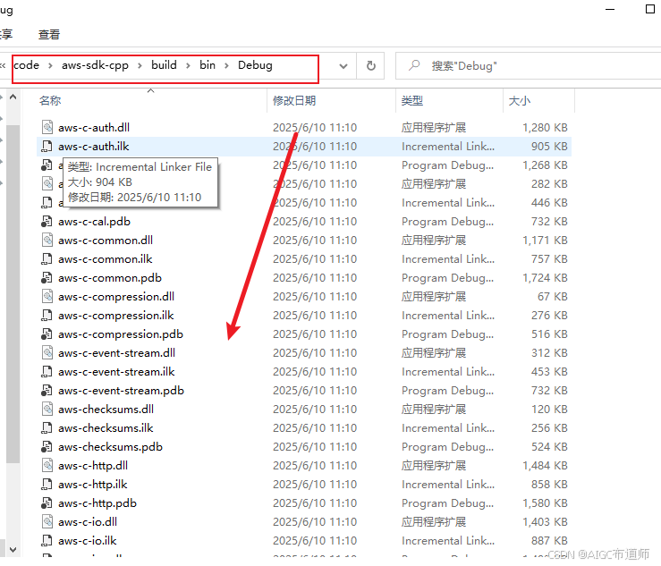This screenshot has height=566, width=661.
Task: Click the navigation pane scroll down arrow
Action: pos(13,550)
